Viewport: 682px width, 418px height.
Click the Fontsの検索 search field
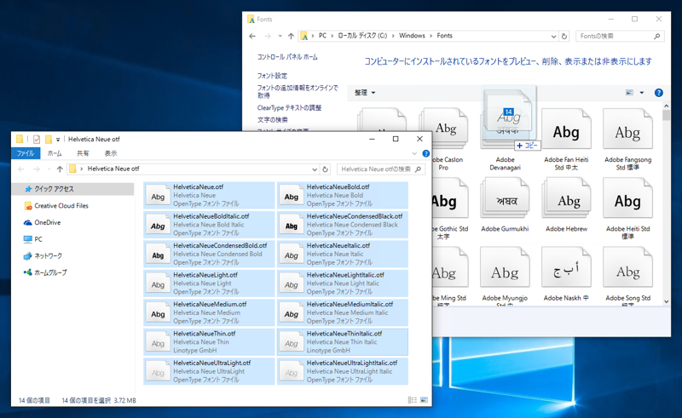pos(620,36)
